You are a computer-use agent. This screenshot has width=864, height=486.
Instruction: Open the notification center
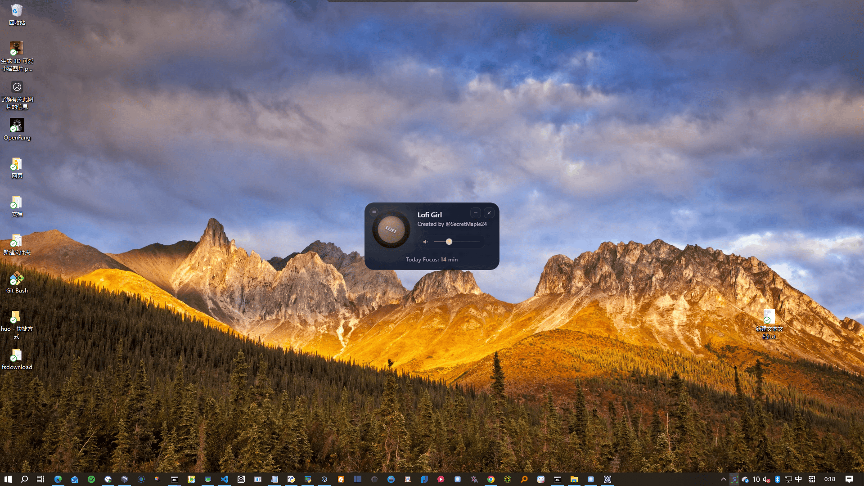849,479
